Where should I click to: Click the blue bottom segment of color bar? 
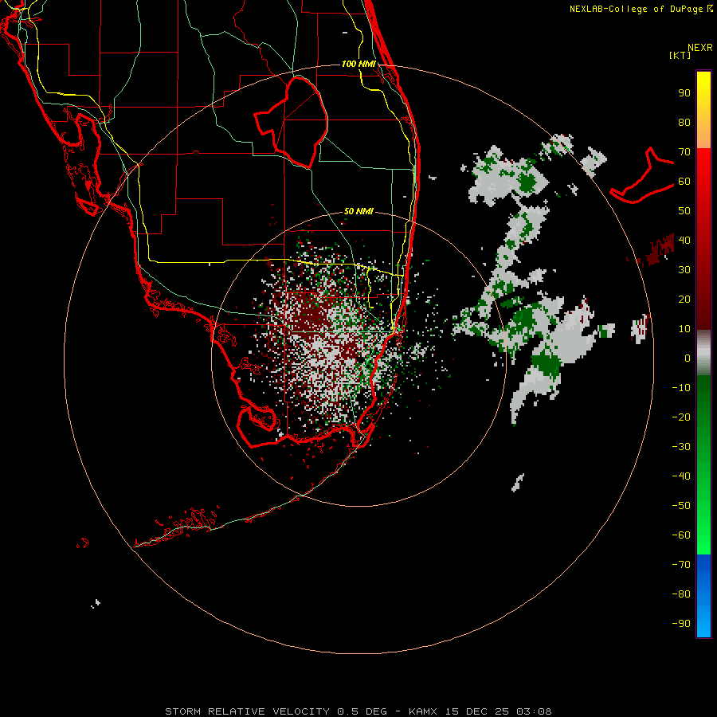(x=703, y=596)
